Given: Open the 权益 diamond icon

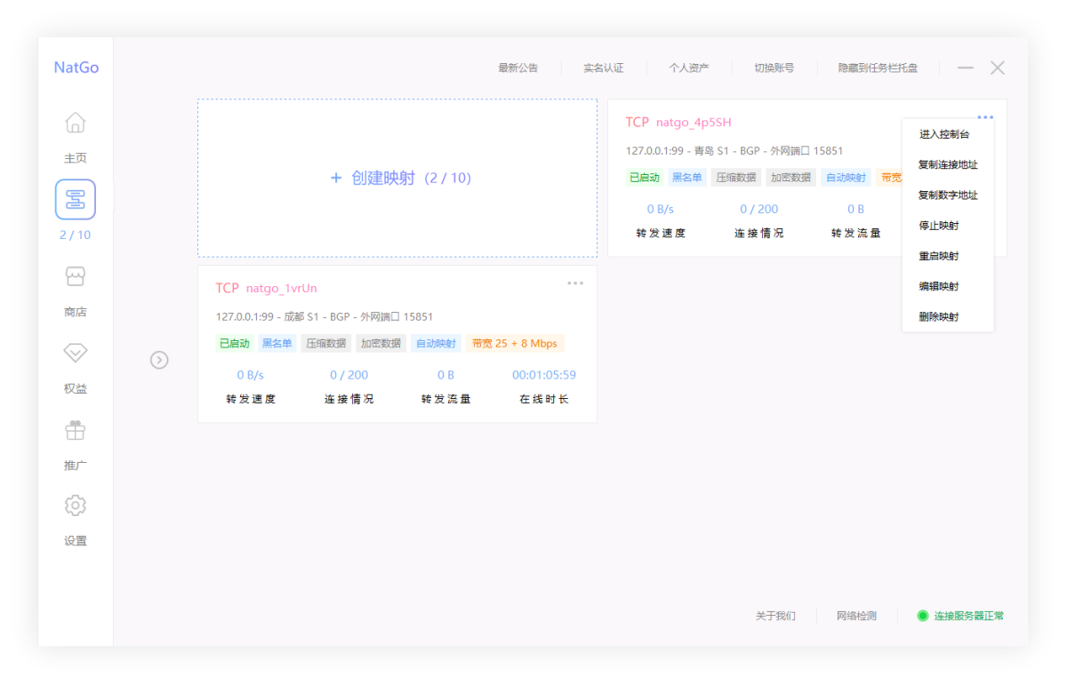Looking at the screenshot, I should tap(76, 353).
